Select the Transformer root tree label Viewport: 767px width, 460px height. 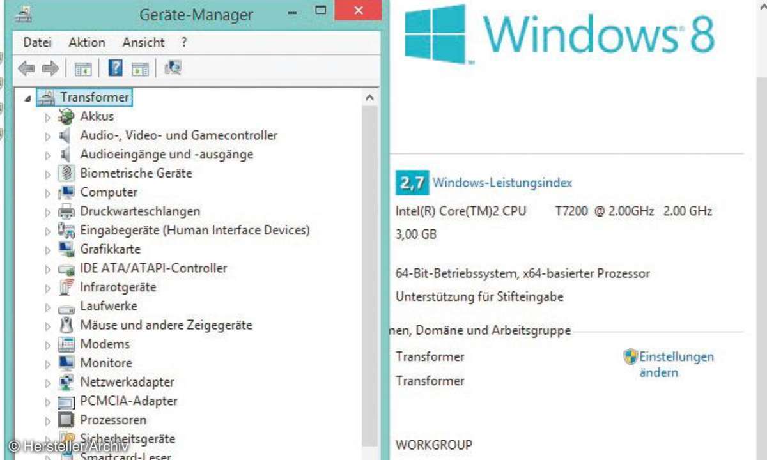coord(95,98)
